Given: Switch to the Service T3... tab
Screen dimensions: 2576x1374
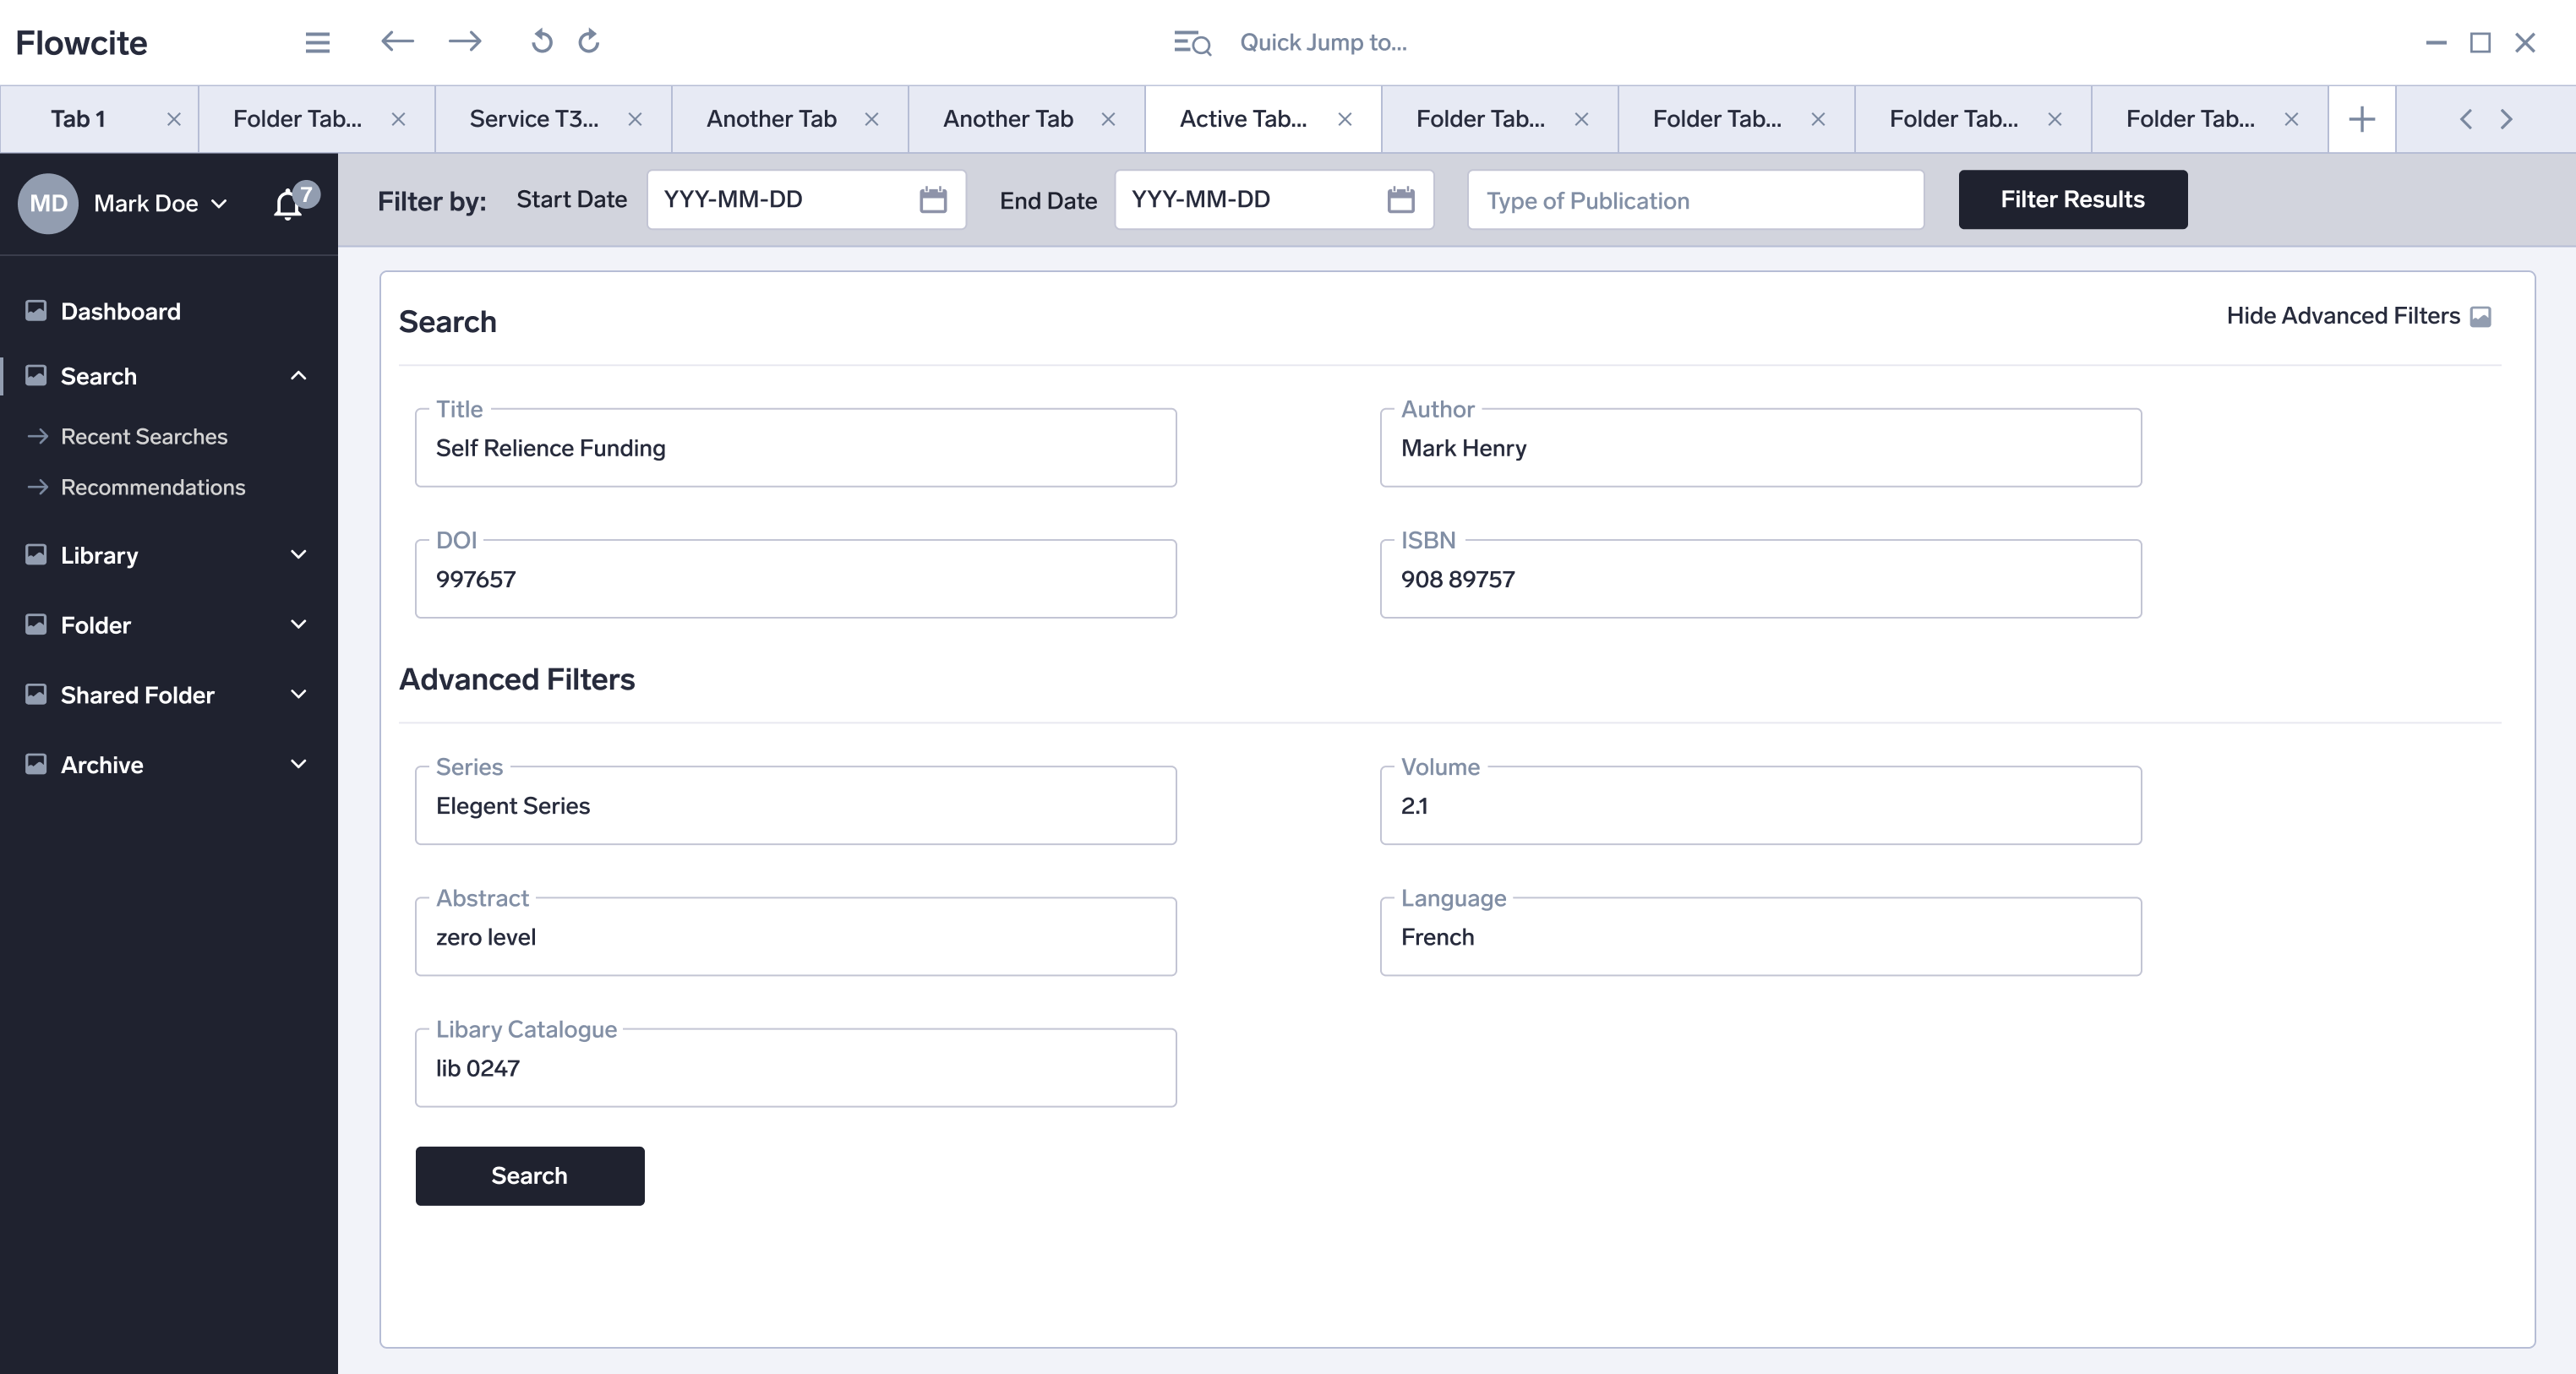Looking at the screenshot, I should coord(534,119).
